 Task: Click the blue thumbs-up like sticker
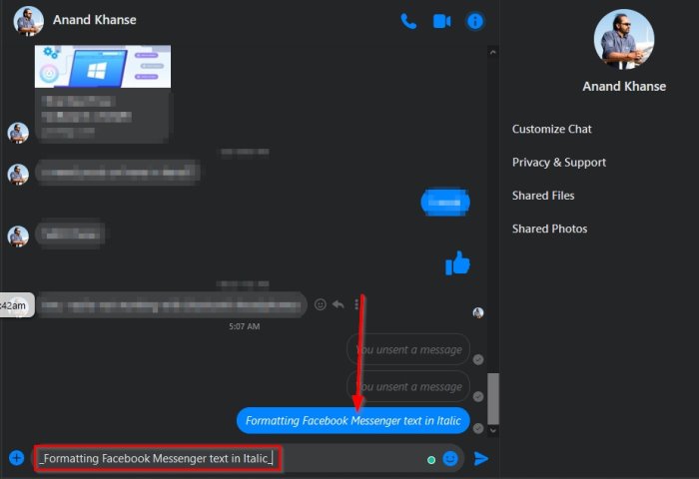click(457, 262)
